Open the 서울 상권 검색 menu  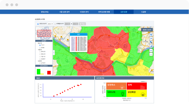pos(64,12)
